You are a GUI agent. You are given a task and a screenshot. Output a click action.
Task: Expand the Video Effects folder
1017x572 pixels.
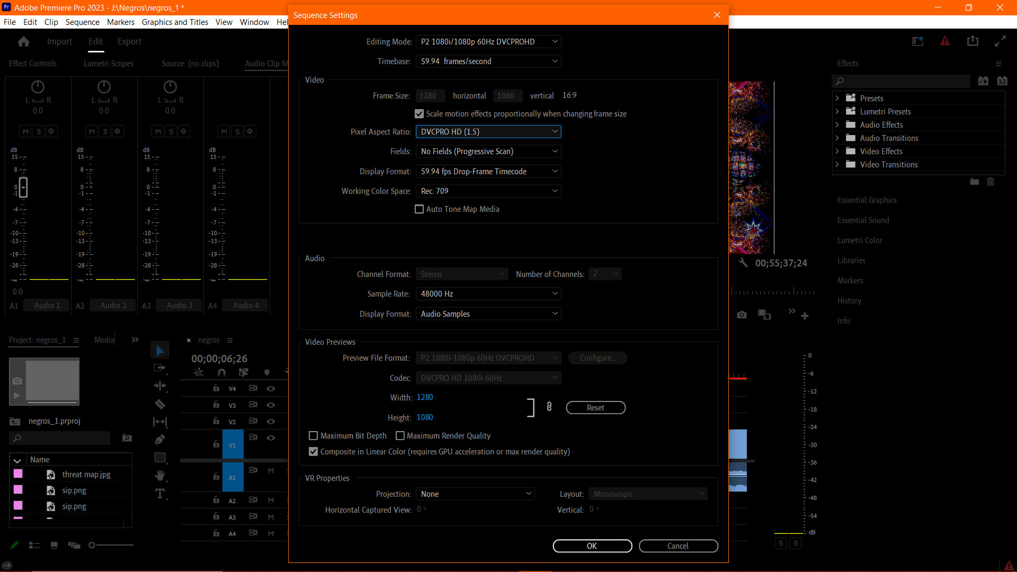837,151
